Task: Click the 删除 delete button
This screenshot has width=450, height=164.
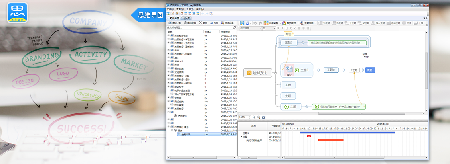Action: [203, 23]
